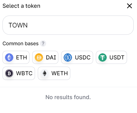Screen dimensions: 137x113
Task: Close the Select a token dialog
Action: pos(129,6)
